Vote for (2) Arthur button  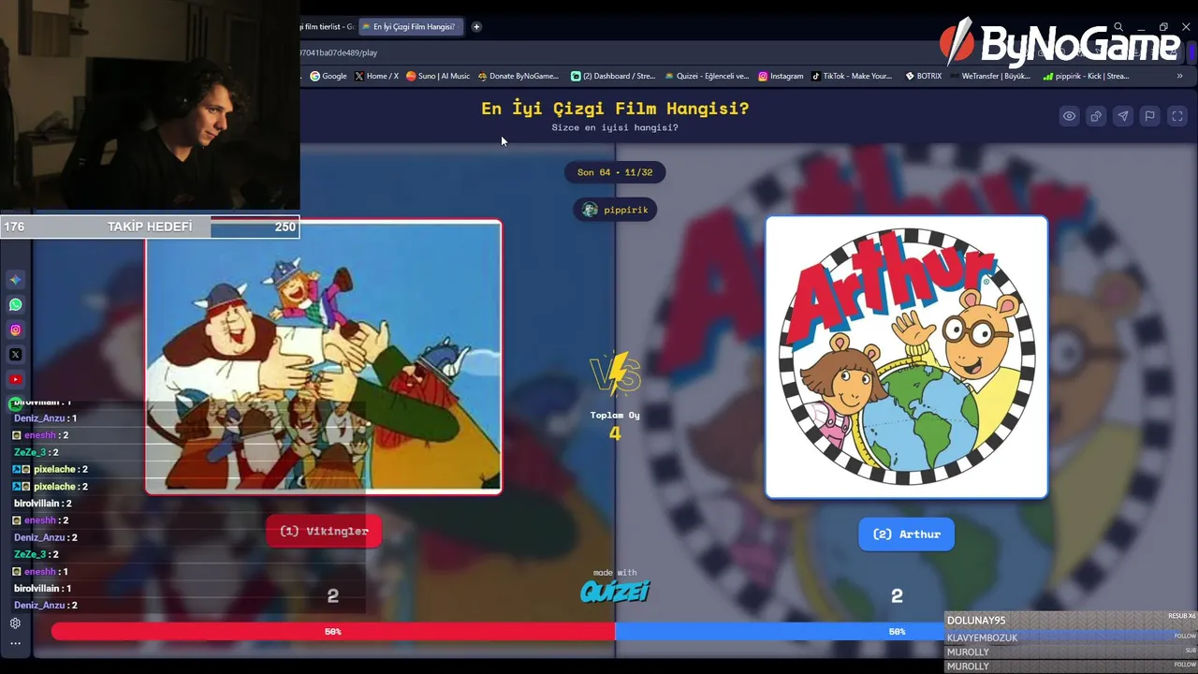[x=907, y=535]
